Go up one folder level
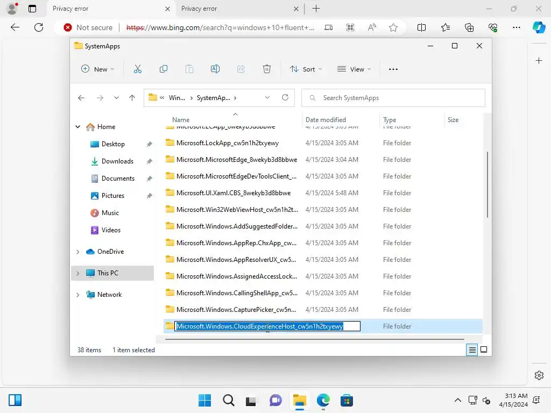 click(x=132, y=98)
